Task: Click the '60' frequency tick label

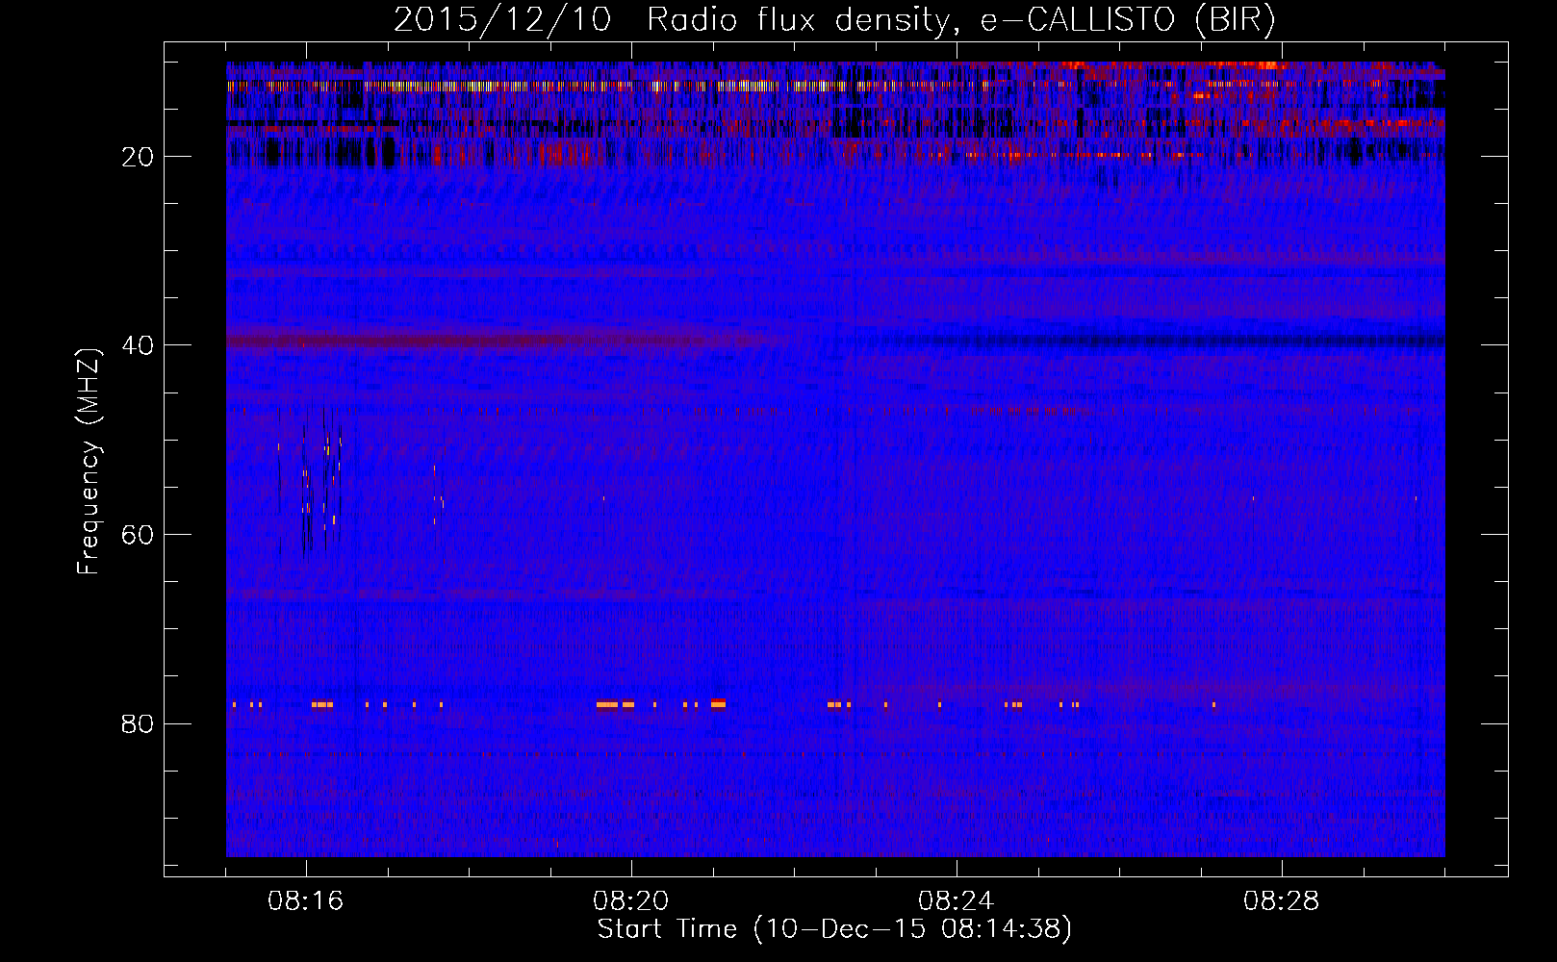Action: (x=138, y=535)
